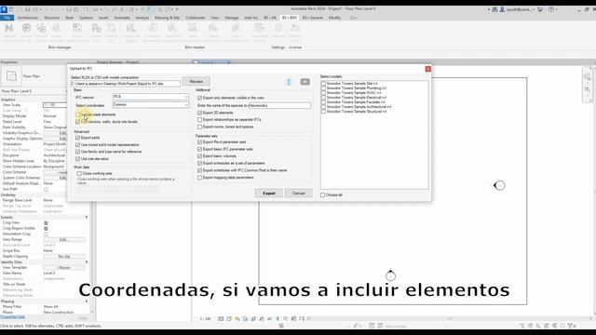The width and height of the screenshot is (596, 335).
Task: Enable Close working sets checkbox
Action: (x=79, y=174)
